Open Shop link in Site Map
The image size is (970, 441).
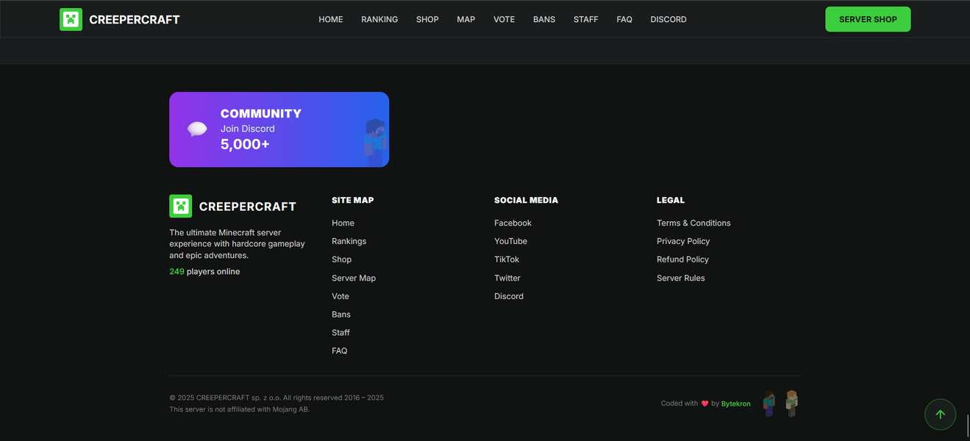click(341, 259)
